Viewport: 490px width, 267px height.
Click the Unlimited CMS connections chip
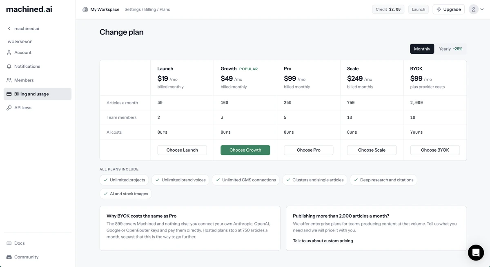245,180
